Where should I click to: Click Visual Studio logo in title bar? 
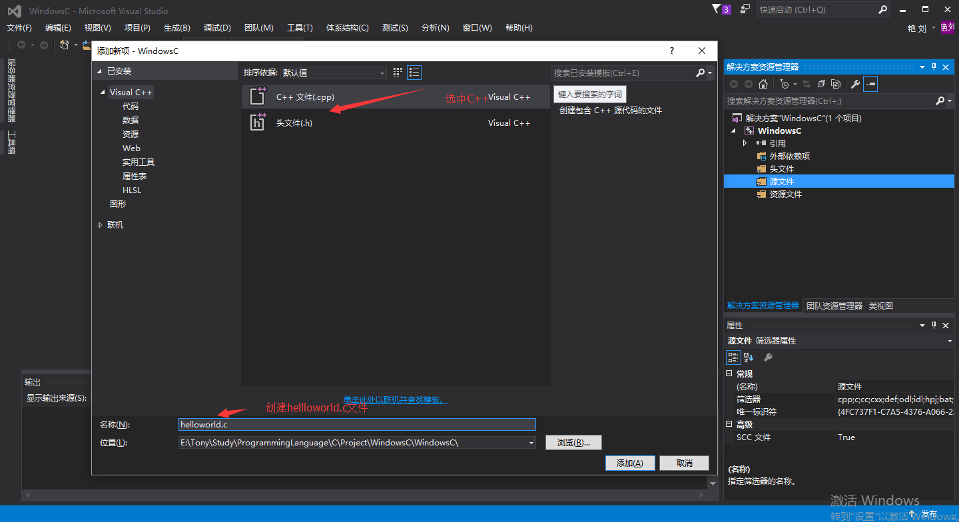pos(13,11)
